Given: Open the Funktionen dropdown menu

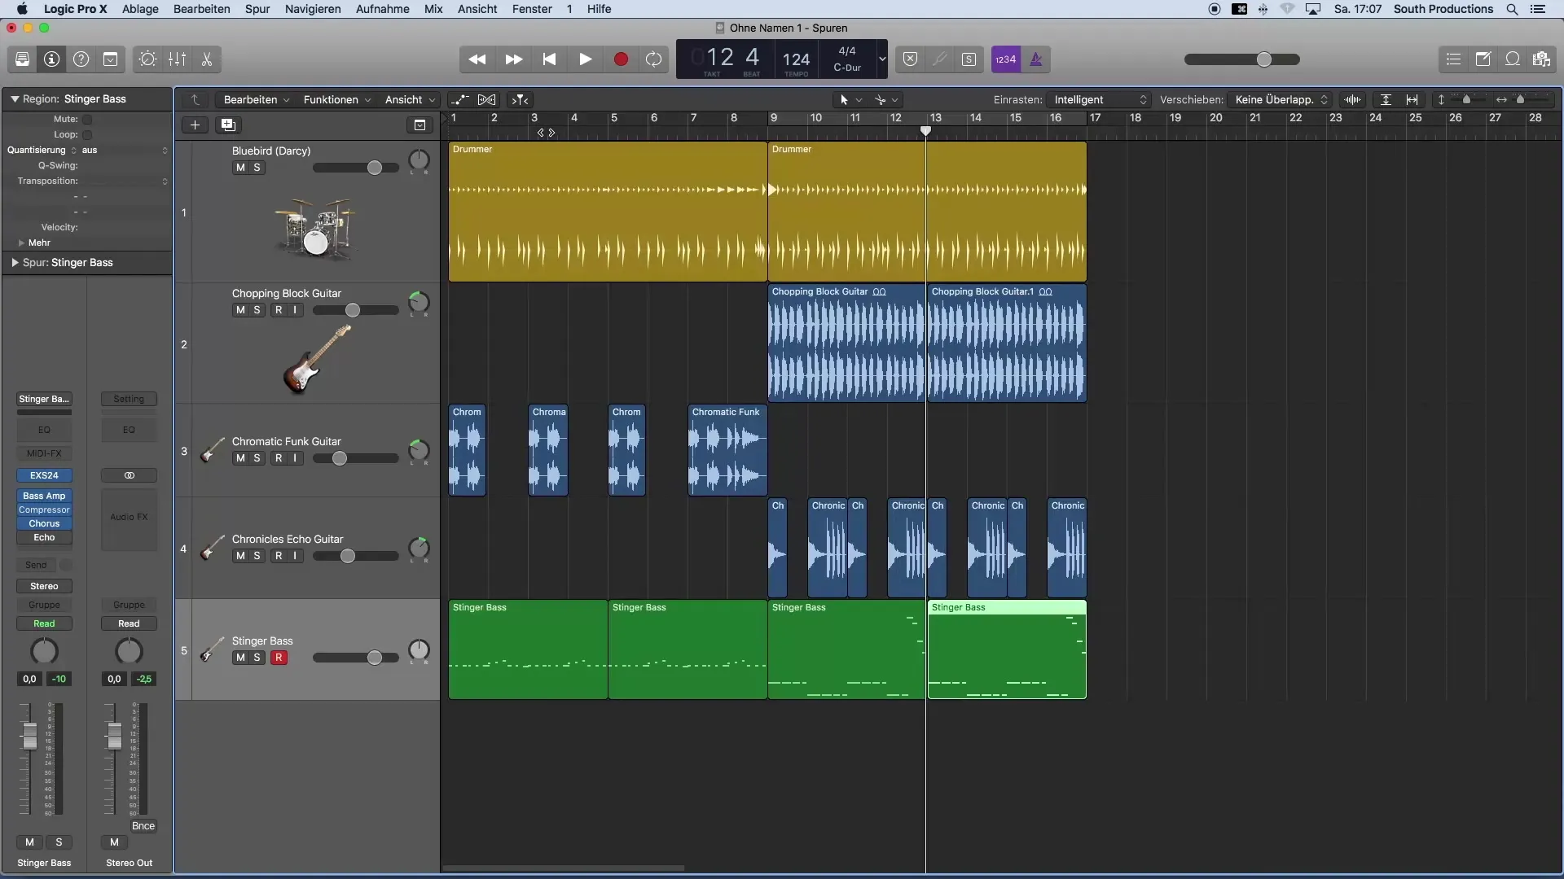Looking at the screenshot, I should [337, 99].
